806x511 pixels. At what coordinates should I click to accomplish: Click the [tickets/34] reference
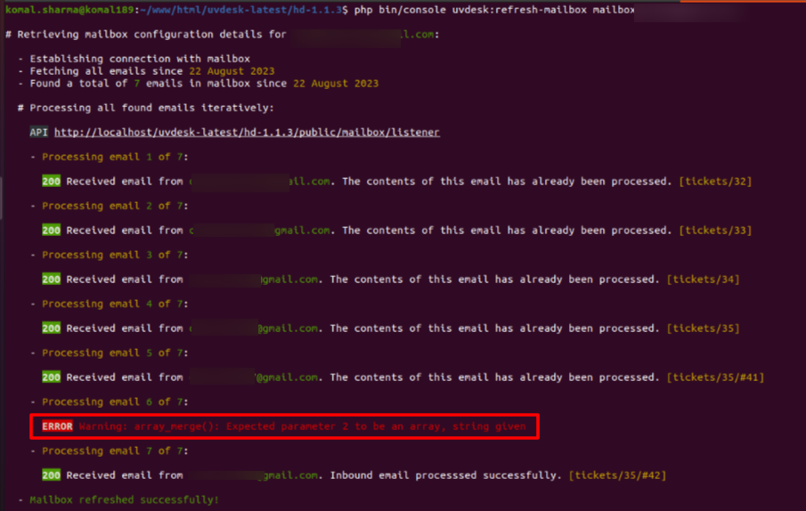tap(703, 280)
